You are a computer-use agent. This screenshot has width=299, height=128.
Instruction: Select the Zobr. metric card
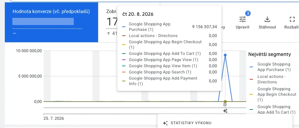[111, 22]
